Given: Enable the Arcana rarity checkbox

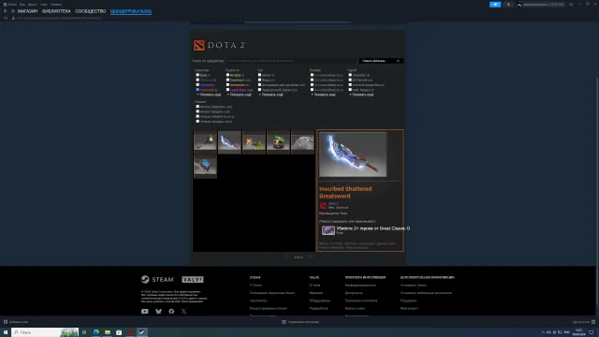Looking at the screenshot, I should 227,75.
